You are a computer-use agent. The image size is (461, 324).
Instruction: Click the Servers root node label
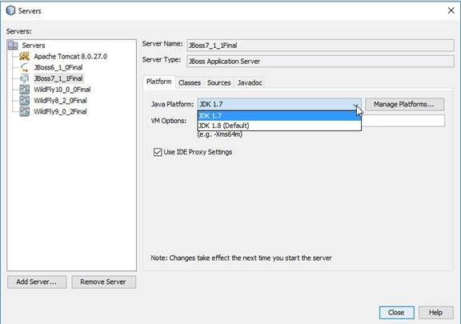(34, 46)
